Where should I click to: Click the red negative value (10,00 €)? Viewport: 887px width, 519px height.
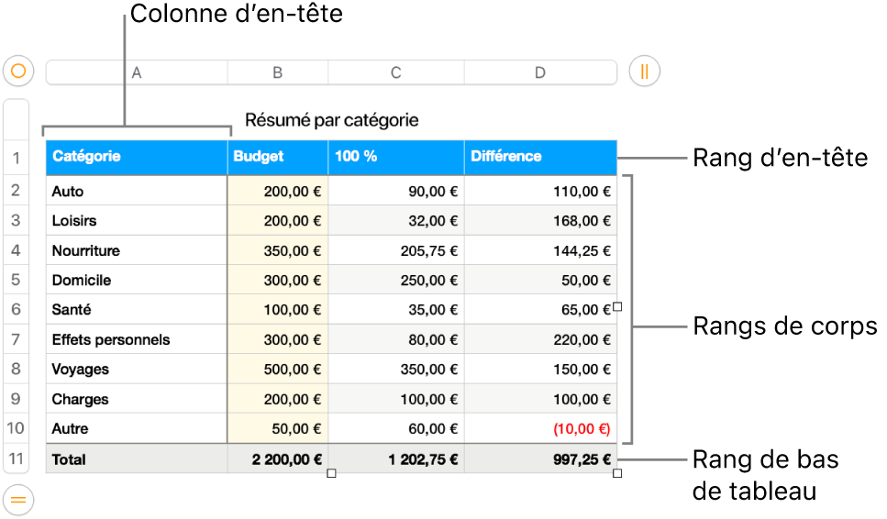582,428
